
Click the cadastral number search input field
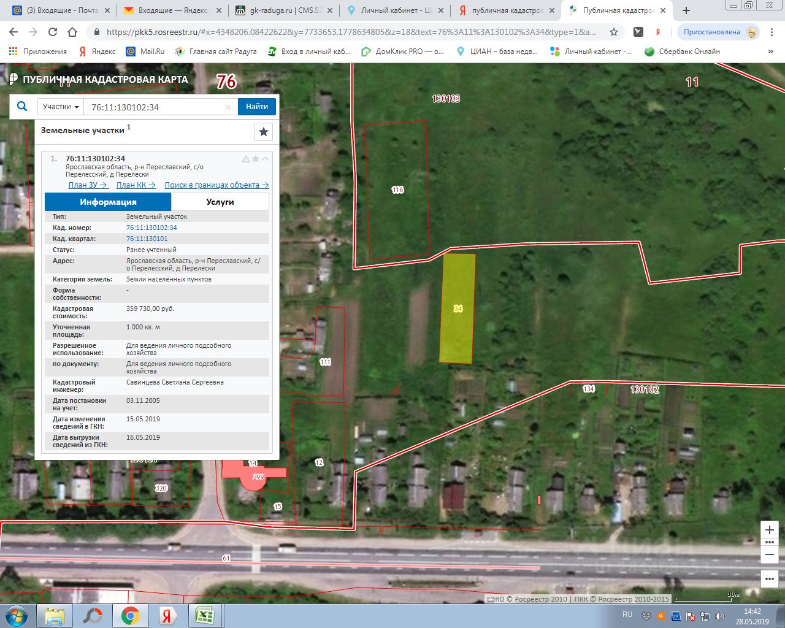156,107
